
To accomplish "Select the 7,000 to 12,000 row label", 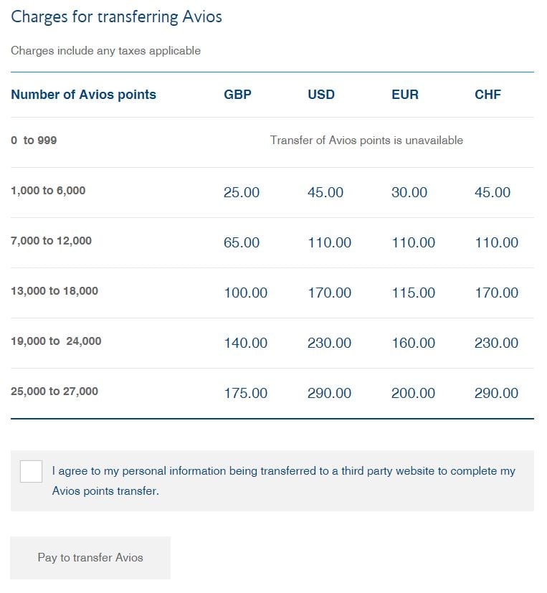I will point(51,241).
